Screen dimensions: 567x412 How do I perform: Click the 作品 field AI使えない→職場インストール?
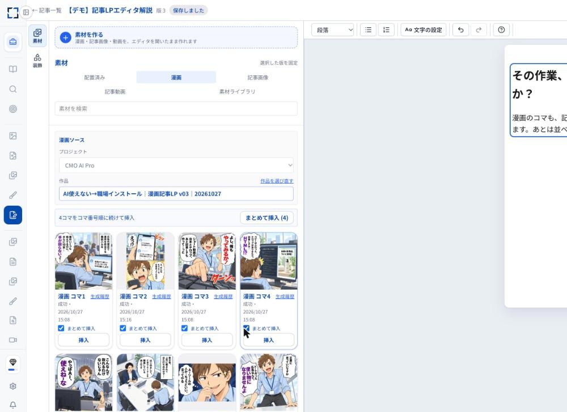(176, 194)
